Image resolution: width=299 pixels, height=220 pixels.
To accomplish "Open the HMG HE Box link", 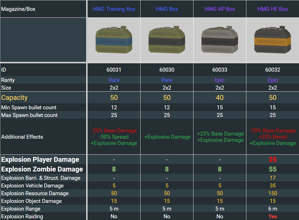I will click(273, 9).
